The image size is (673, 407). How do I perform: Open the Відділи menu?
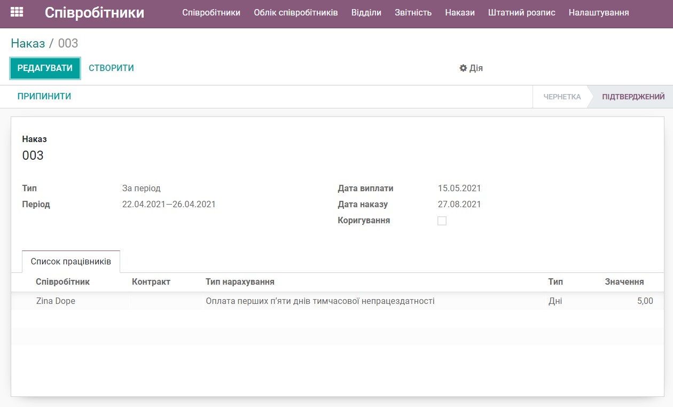pos(366,12)
